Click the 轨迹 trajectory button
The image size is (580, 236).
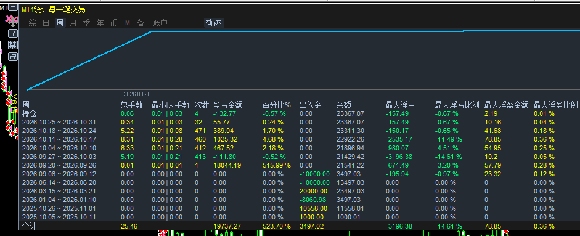[x=214, y=23]
